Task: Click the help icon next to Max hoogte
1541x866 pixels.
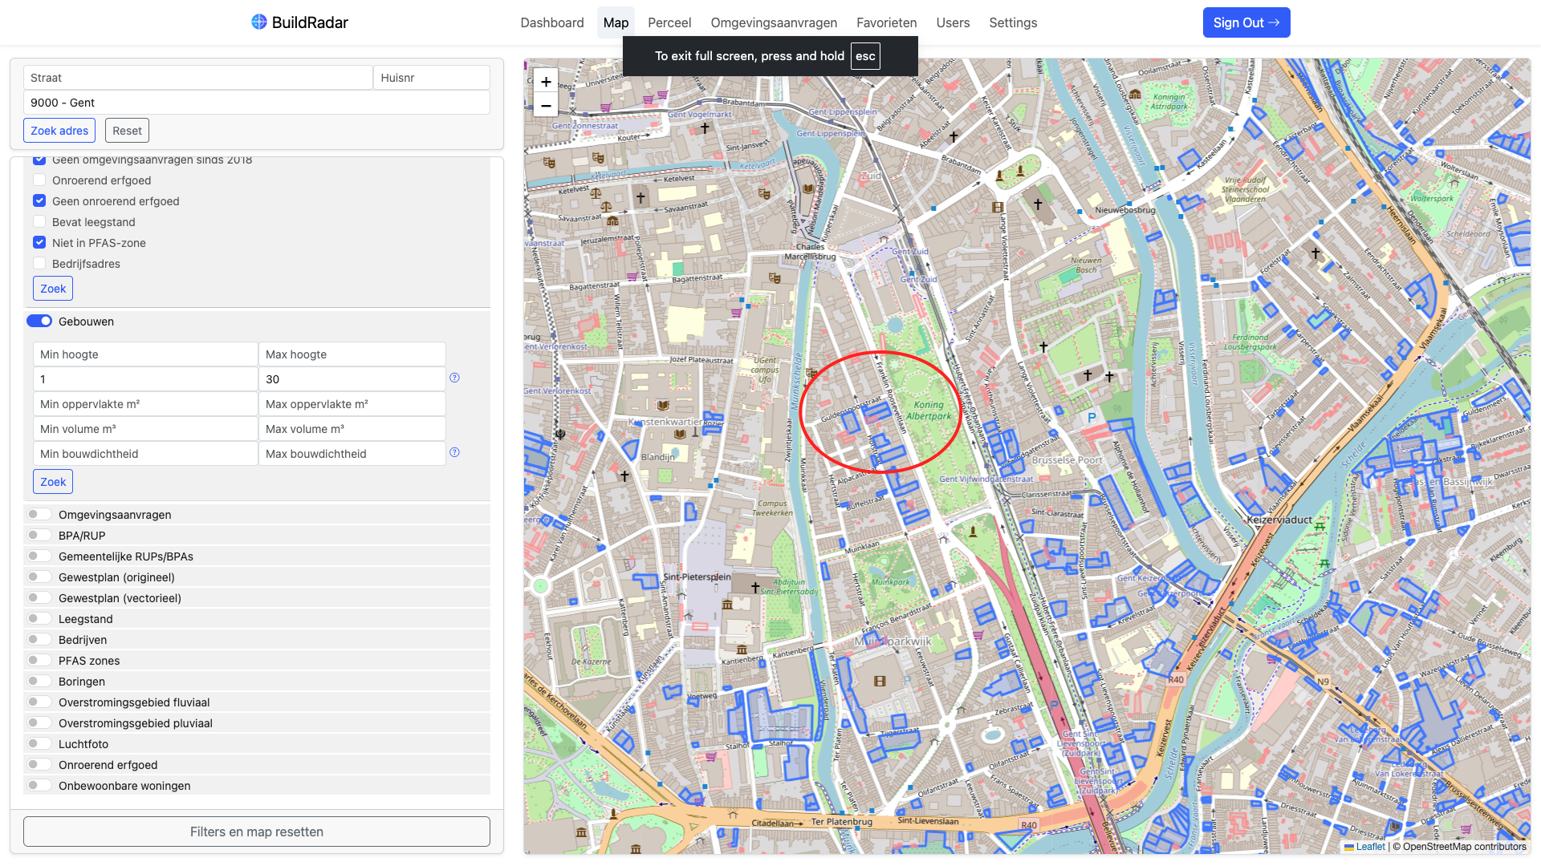Action: [454, 378]
